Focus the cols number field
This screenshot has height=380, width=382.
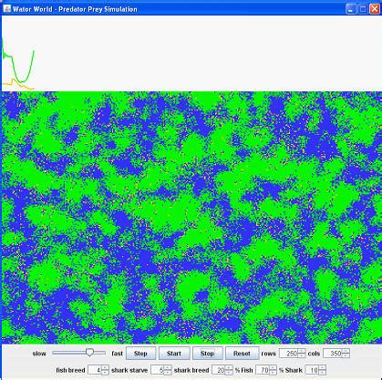pyautogui.click(x=333, y=354)
